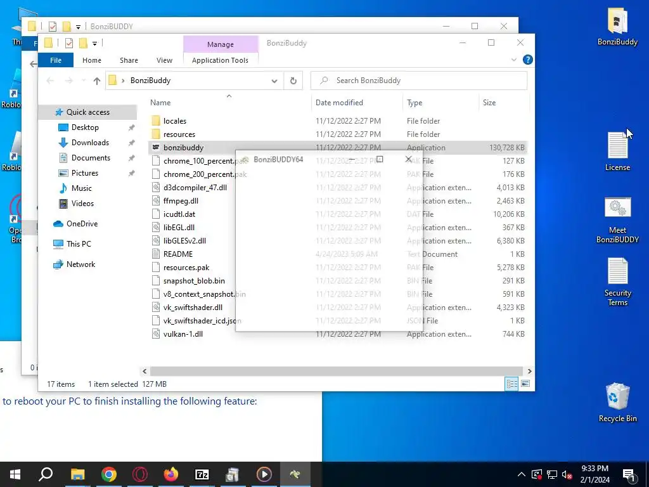Switch to Details view layout icon
This screenshot has height=487, width=649.
point(511,384)
